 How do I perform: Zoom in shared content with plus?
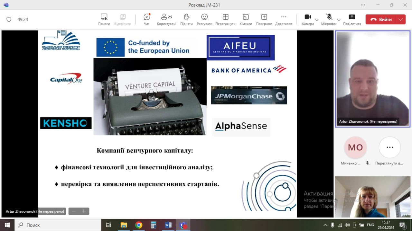coord(84,211)
